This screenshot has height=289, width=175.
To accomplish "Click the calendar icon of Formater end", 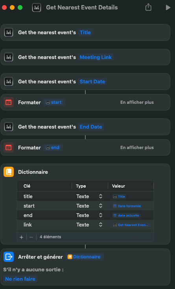I will coord(9,147).
